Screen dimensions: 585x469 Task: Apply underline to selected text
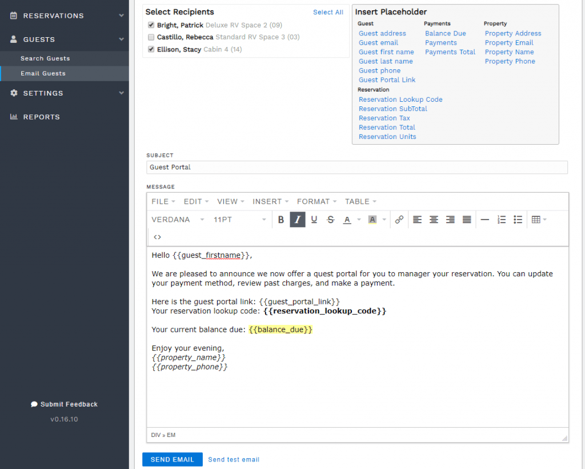coord(313,219)
